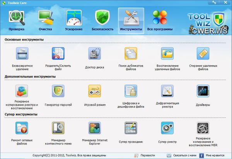Viewport: 232px width, 159px height.
Task: Open Шифровка и дешифровка файла
Action: click(130, 92)
